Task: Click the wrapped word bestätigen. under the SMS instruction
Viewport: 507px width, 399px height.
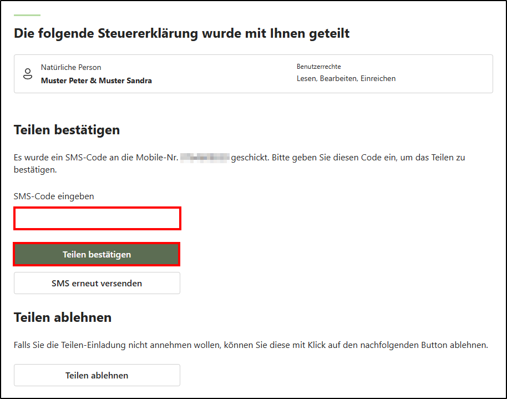Action: coord(35,169)
